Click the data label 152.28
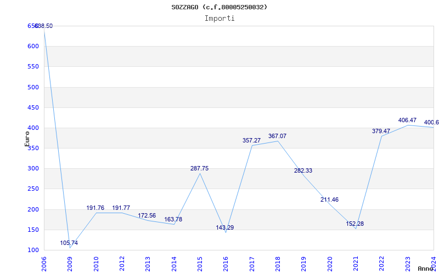Screen dimensions: 439x274 point(355,224)
